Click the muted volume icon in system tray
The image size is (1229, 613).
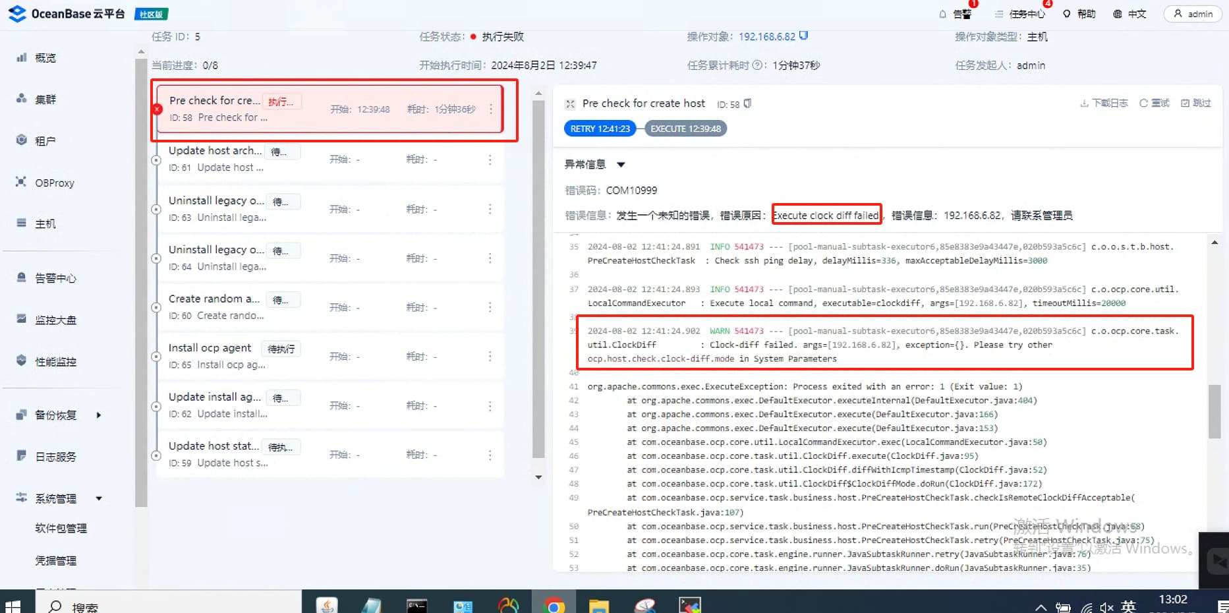click(x=1106, y=607)
